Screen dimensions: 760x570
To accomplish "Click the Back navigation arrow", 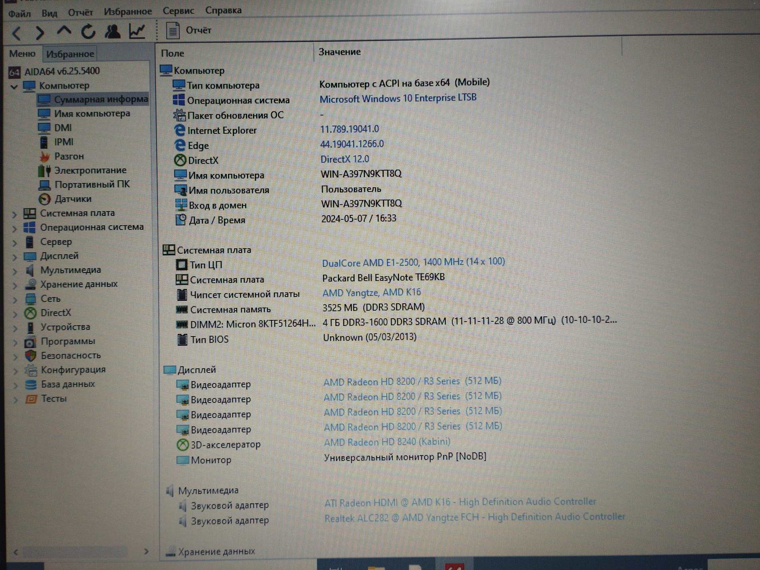I will click(17, 33).
